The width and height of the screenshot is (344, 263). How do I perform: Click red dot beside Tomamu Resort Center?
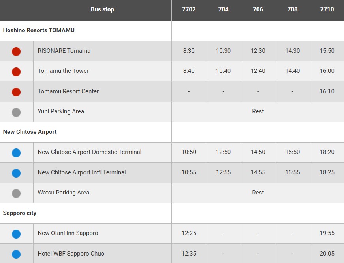[x=16, y=92]
